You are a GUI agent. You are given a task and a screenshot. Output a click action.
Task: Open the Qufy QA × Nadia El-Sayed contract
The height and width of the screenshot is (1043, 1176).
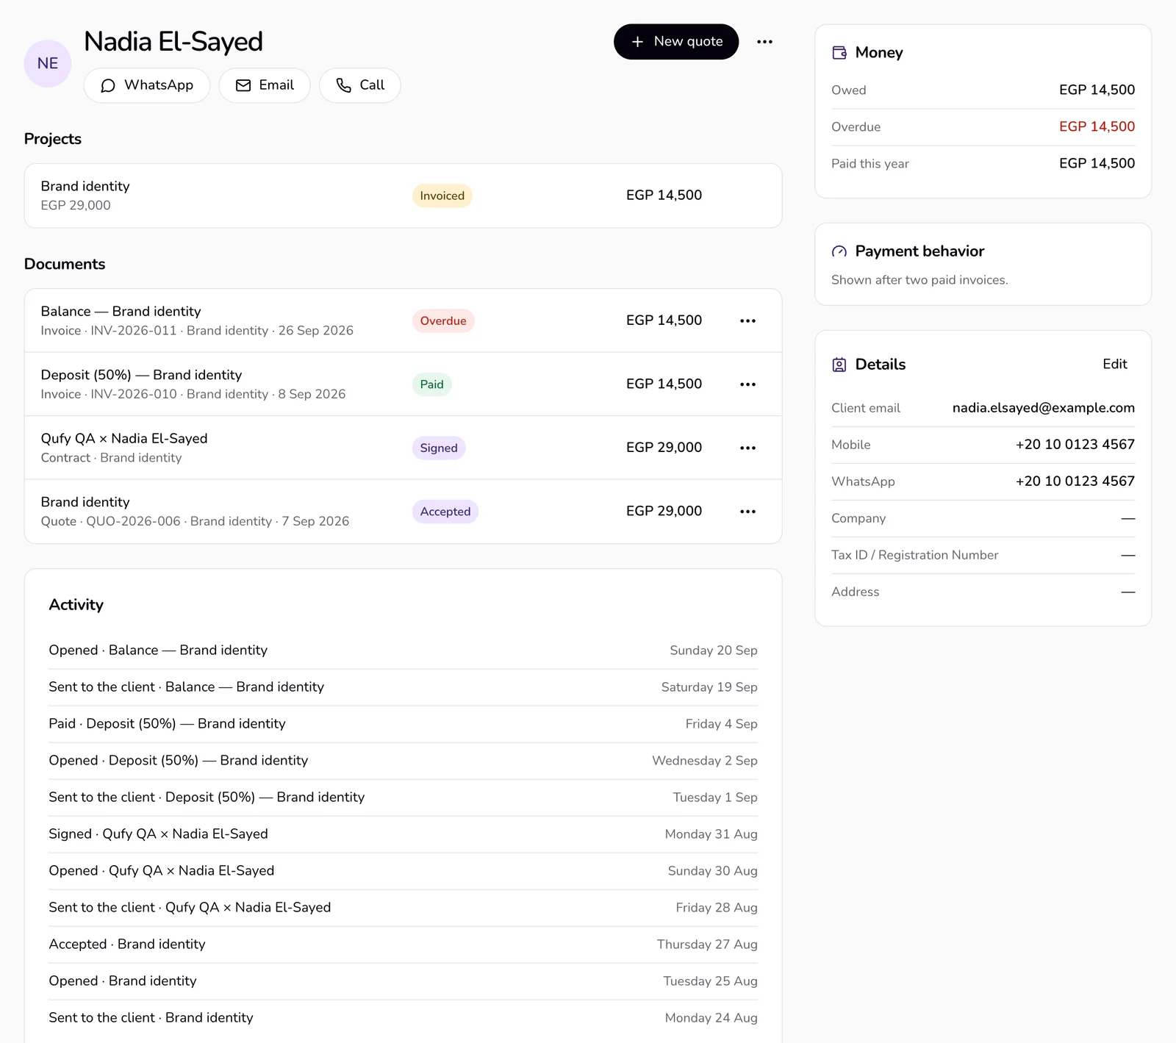[x=403, y=448]
